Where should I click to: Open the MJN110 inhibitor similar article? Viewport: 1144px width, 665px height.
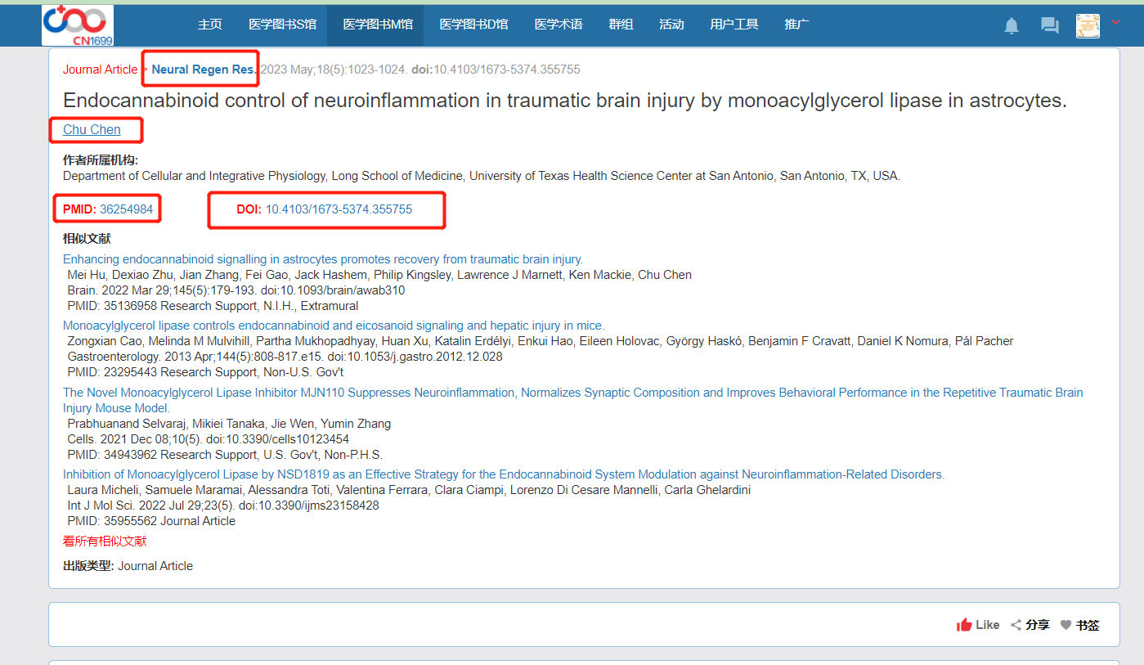tap(572, 393)
